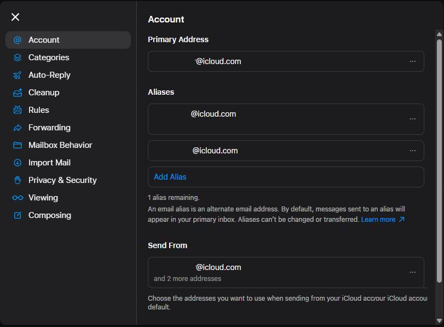Open Categories settings via its icon

pyautogui.click(x=17, y=57)
